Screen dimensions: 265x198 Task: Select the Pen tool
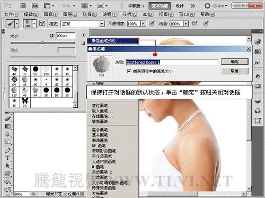click(x=7, y=150)
